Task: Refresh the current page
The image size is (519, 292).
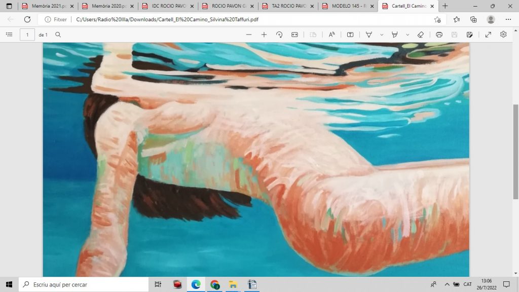Action: click(27, 20)
